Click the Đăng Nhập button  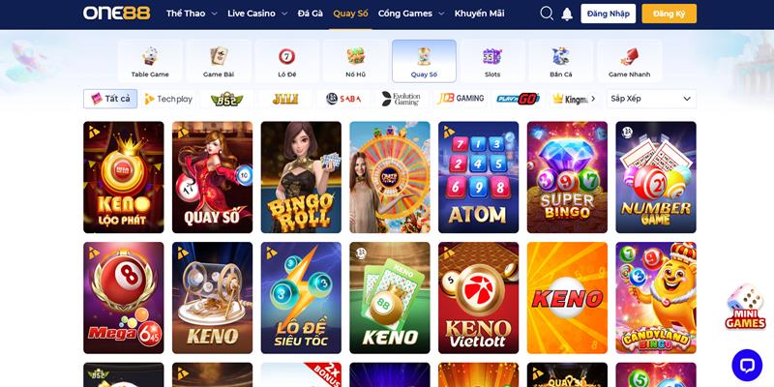[x=609, y=14]
